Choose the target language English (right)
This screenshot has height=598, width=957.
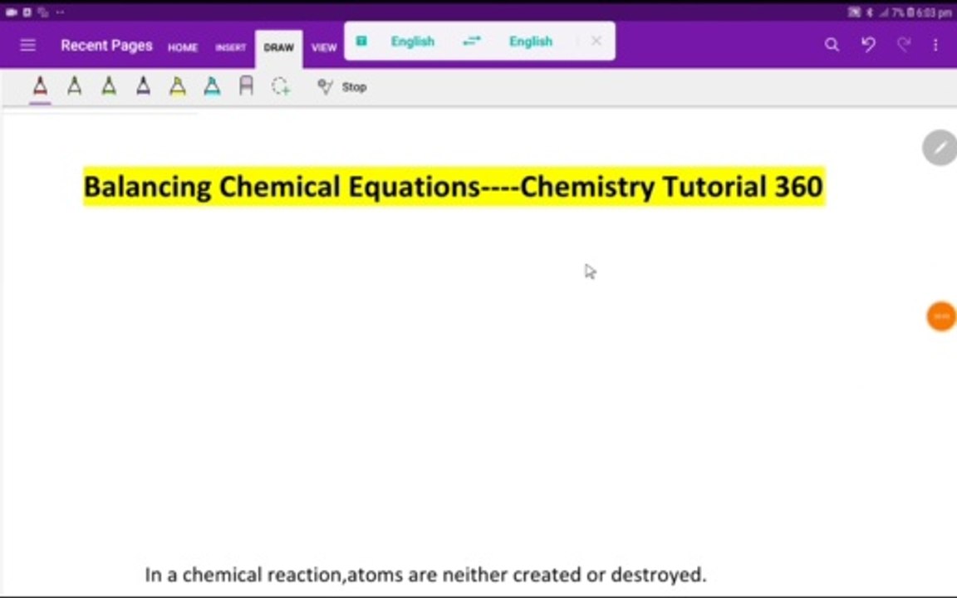(530, 42)
